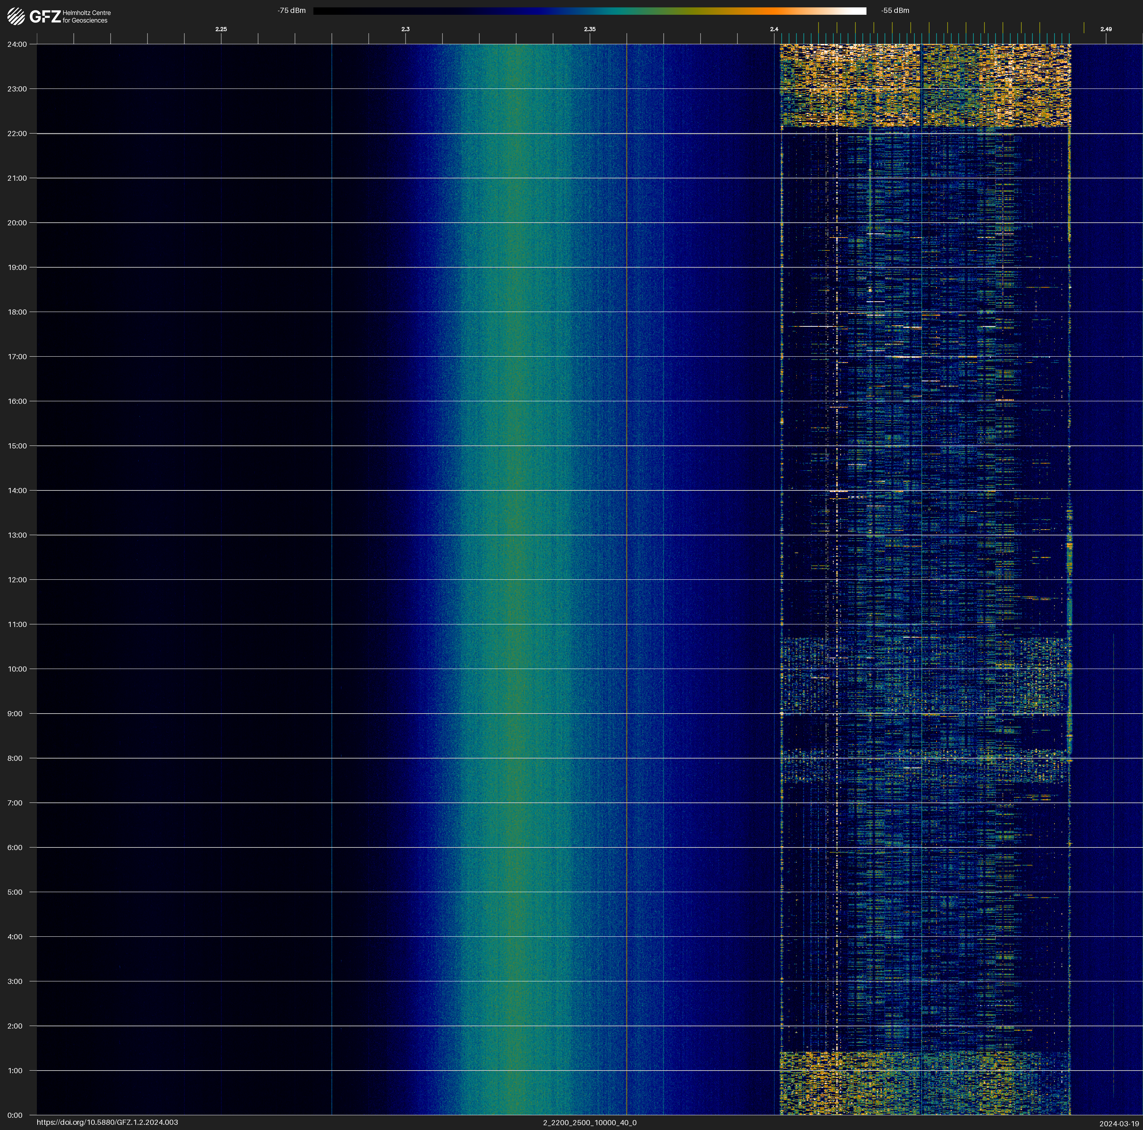This screenshot has width=1143, height=1130.
Task: Click the 2.49 frequency axis label
Action: point(1106,29)
